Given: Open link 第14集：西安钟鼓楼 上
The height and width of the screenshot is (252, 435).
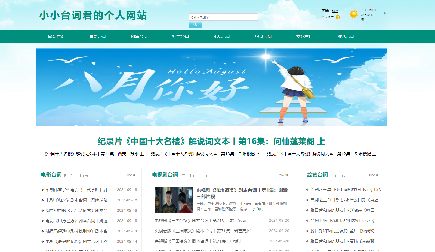Looking at the screenshot, I should point(94,154).
